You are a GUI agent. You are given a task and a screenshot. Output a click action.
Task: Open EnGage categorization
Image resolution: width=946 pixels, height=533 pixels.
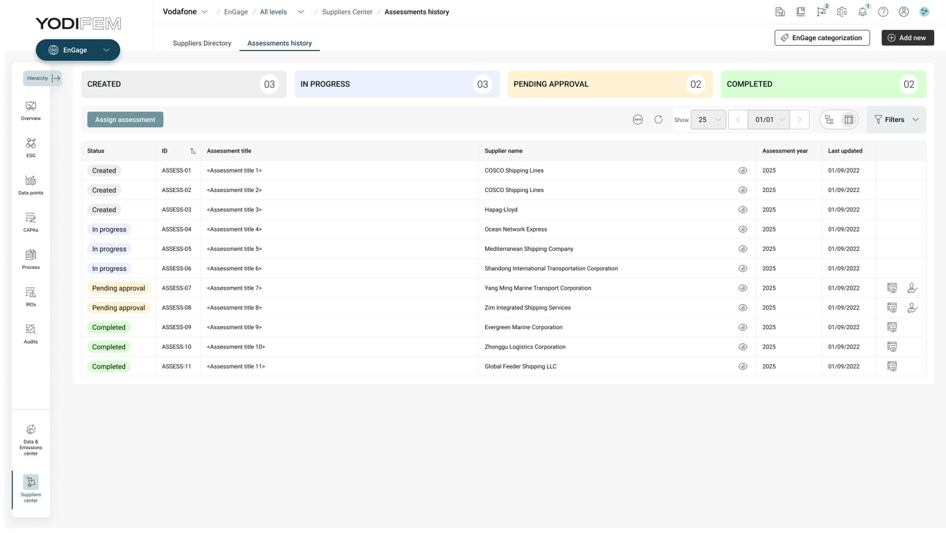click(822, 37)
